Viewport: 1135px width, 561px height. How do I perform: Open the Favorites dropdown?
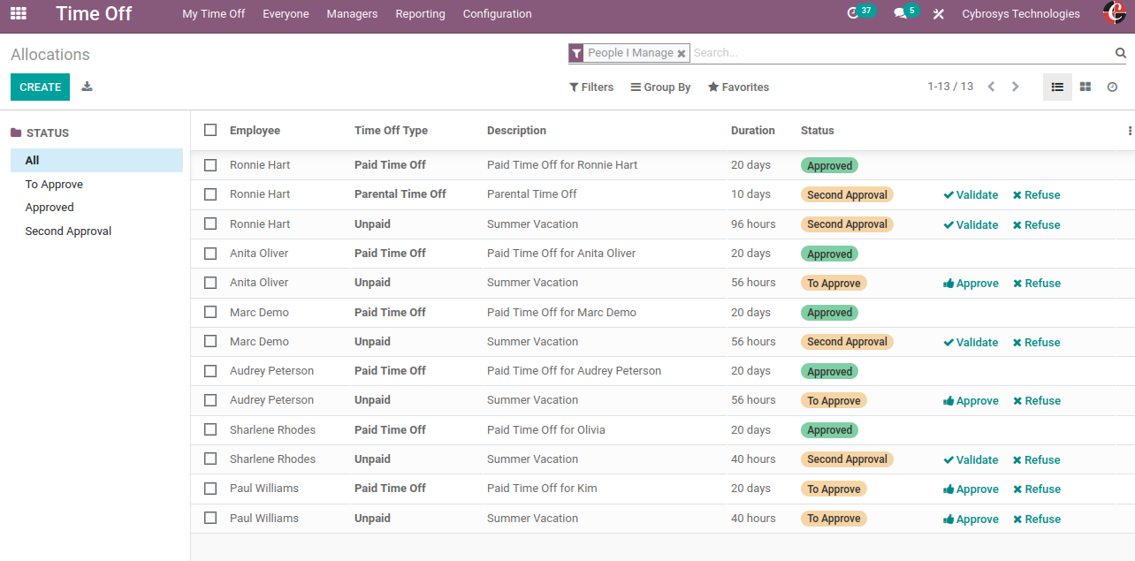point(738,87)
